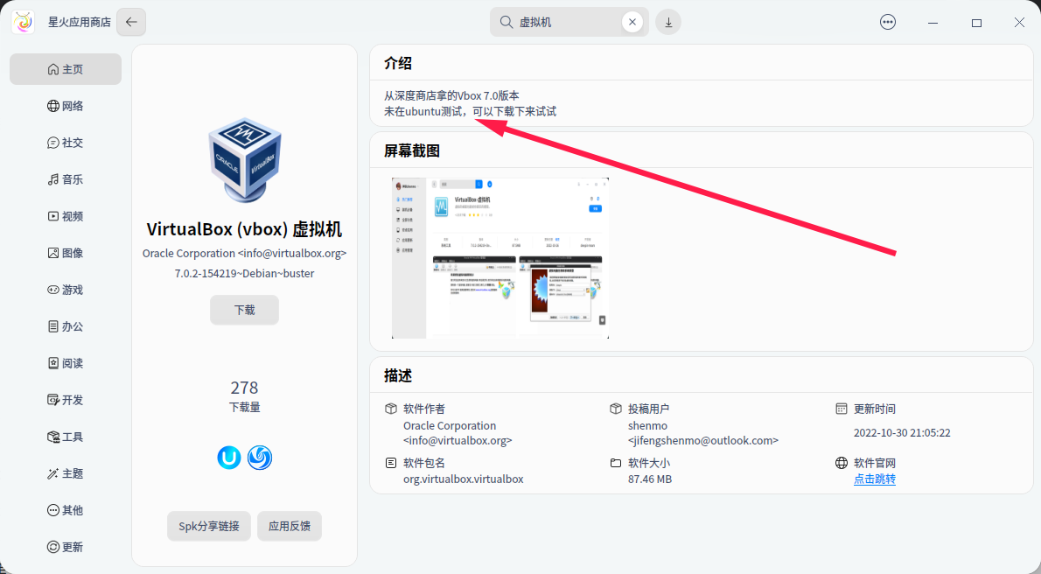Open the 游戏 games category
Screen dimensions: 1041x574
[66, 290]
